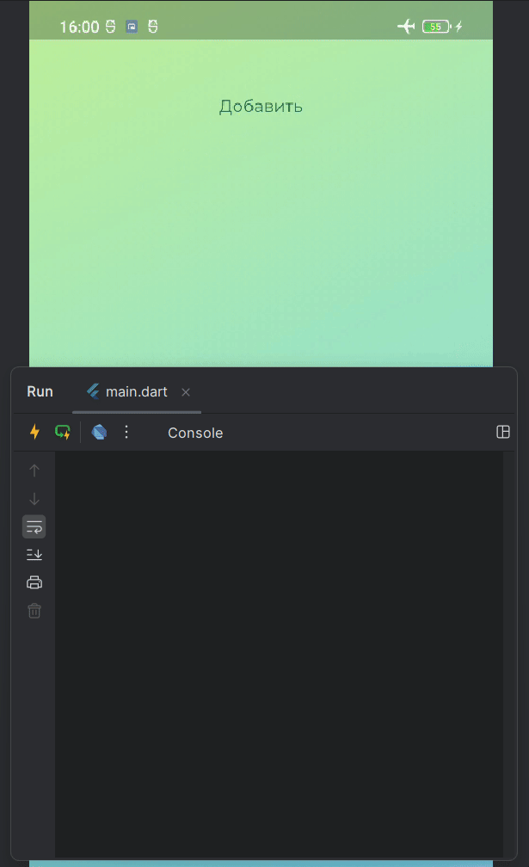Screen dimensions: 529x867
Task: Click the green Flutter Hot Restart icon
Action: pyautogui.click(x=63, y=432)
